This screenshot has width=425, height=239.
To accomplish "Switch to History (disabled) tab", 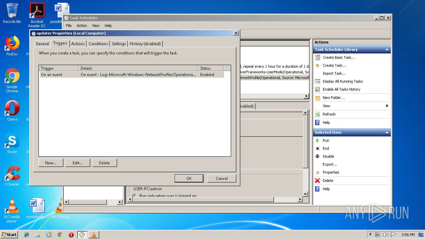I will pyautogui.click(x=145, y=44).
